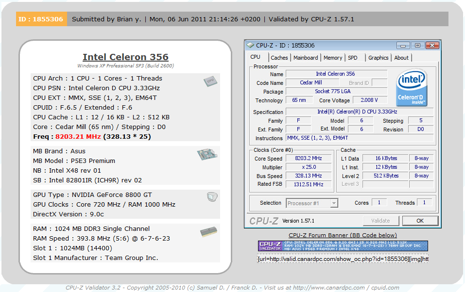Switch to the About tab
This screenshot has width=465, height=292.
(x=401, y=58)
